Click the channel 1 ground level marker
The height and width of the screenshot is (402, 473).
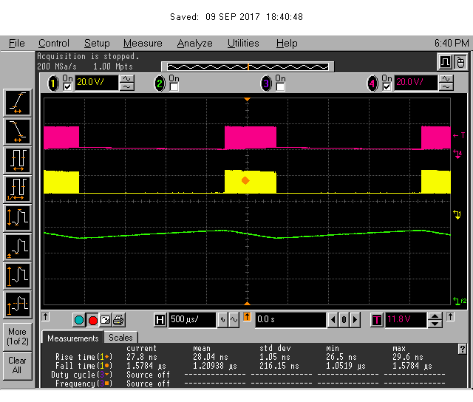click(457, 215)
